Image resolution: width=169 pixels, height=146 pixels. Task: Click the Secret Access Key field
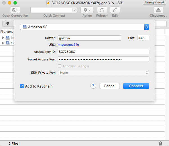point(103,59)
